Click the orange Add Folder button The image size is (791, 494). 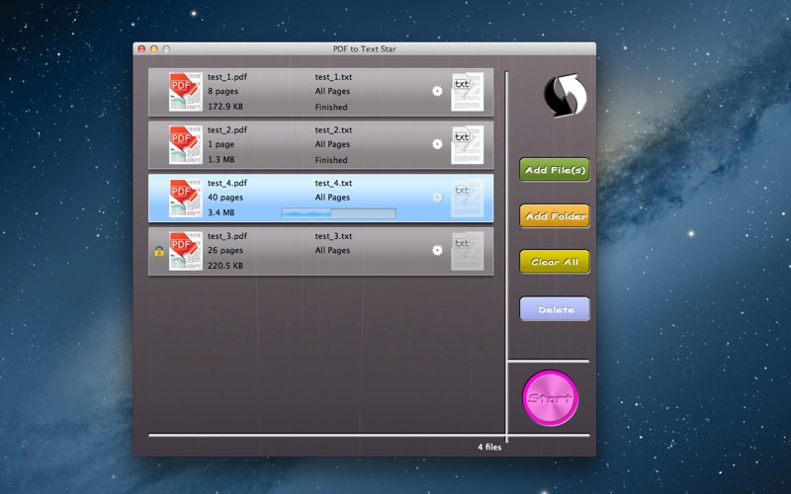(555, 216)
